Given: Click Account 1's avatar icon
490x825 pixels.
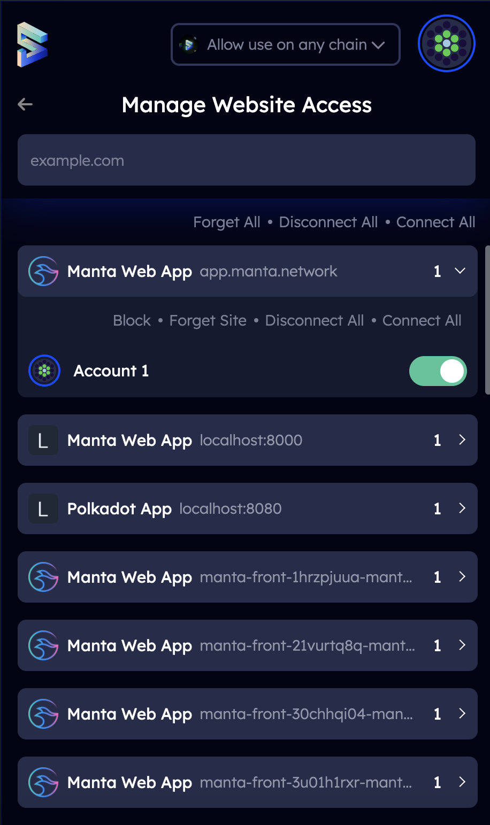Looking at the screenshot, I should coord(44,371).
